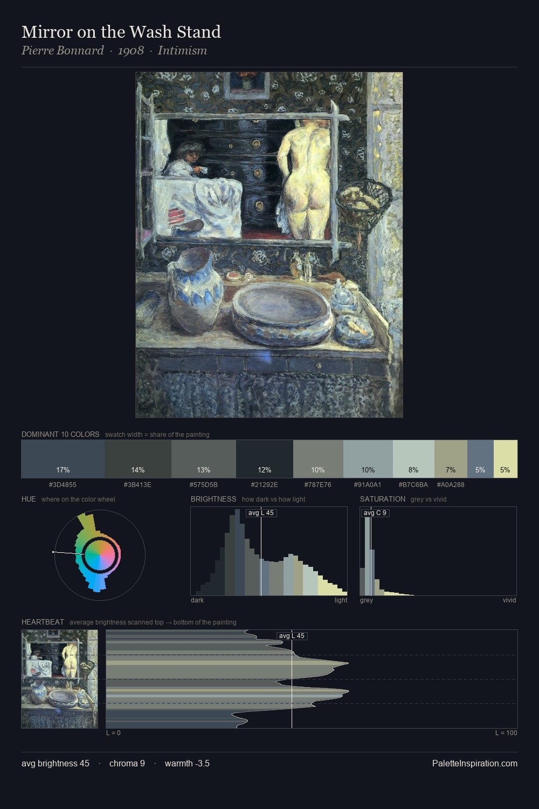Click the heartbeat brightness profile chart
Image resolution: width=539 pixels, height=809 pixels.
(x=312, y=679)
